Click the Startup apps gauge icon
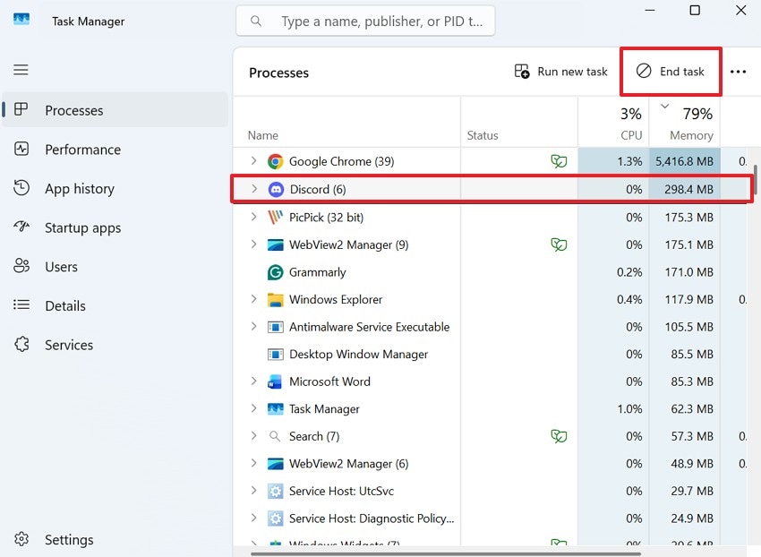Image resolution: width=761 pixels, height=557 pixels. coord(21,227)
